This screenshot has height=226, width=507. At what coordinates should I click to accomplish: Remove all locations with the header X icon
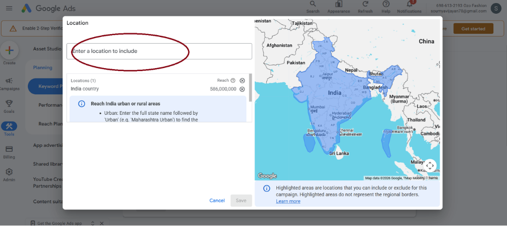[x=242, y=81]
